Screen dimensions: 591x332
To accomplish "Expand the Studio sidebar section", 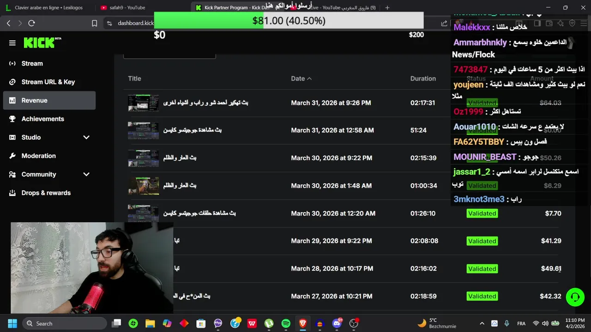I will [86, 137].
